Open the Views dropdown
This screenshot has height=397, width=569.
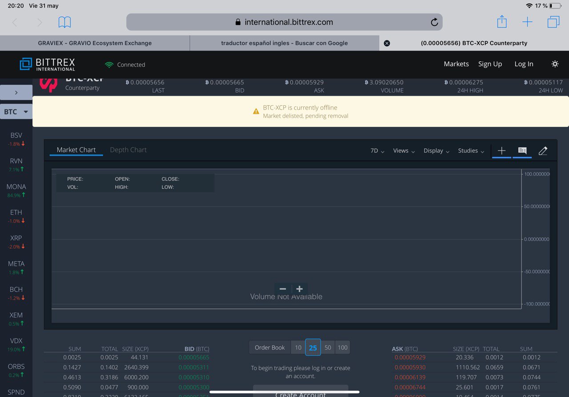[x=404, y=151]
